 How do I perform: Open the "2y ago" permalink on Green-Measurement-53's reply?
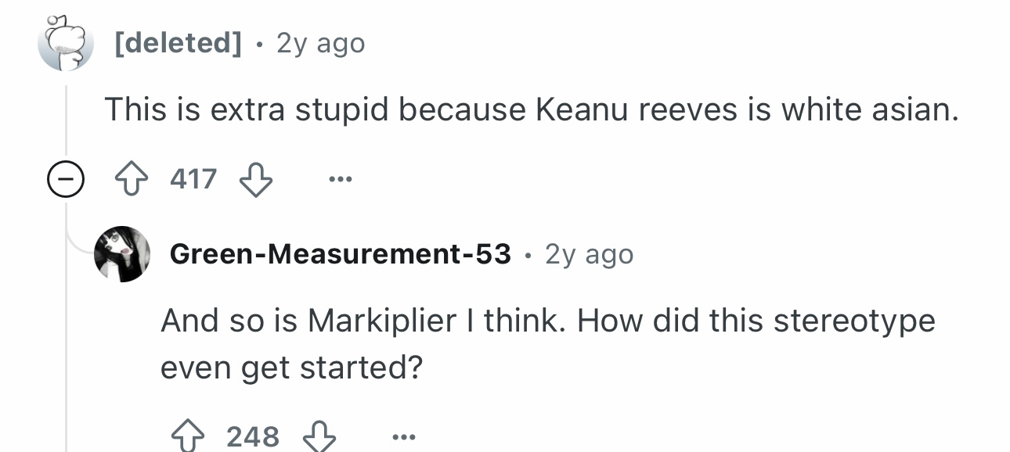tap(590, 254)
